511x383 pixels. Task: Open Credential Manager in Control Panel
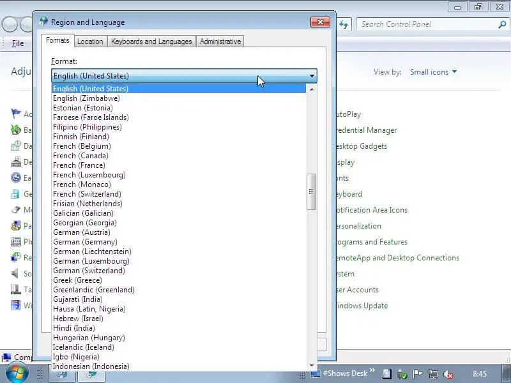coord(366,130)
